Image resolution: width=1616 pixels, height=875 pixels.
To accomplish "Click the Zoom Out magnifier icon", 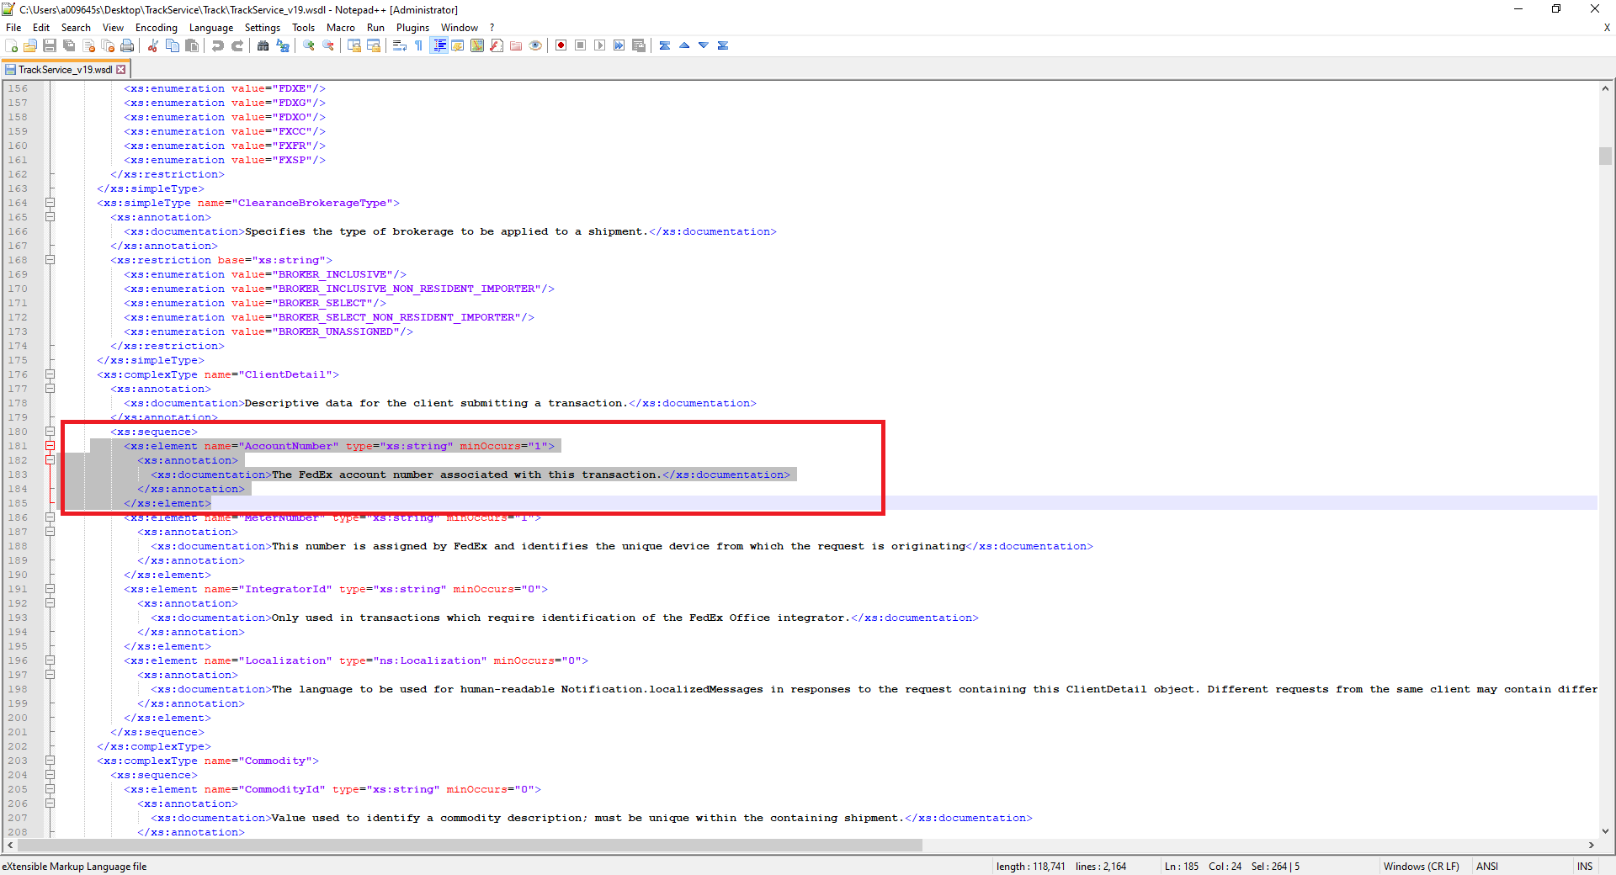I will [x=328, y=45].
